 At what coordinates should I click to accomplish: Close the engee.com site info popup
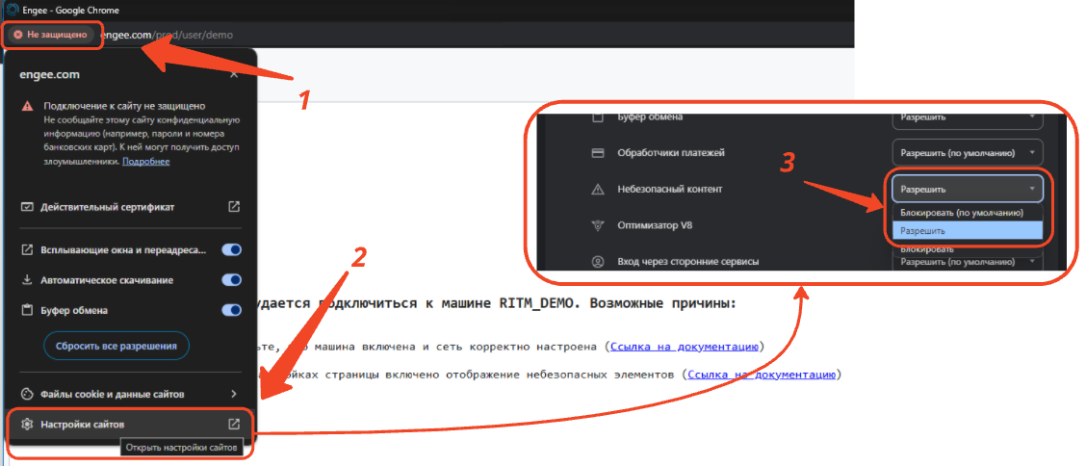[x=234, y=73]
